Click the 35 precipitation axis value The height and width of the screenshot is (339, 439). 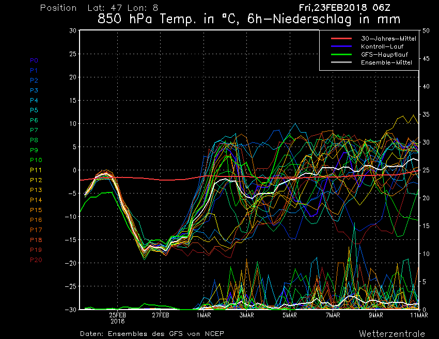point(426,115)
